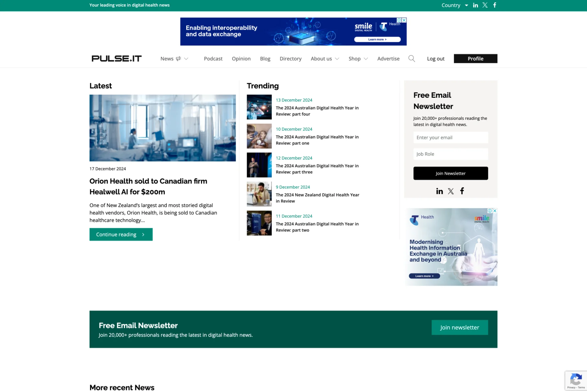This screenshot has width=587, height=391.
Task: Click thumbnail for 12 December 2024 article
Action: 259,165
